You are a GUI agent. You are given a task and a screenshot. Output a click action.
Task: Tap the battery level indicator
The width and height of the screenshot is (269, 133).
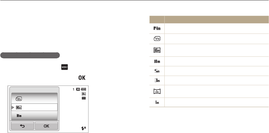[83, 90]
